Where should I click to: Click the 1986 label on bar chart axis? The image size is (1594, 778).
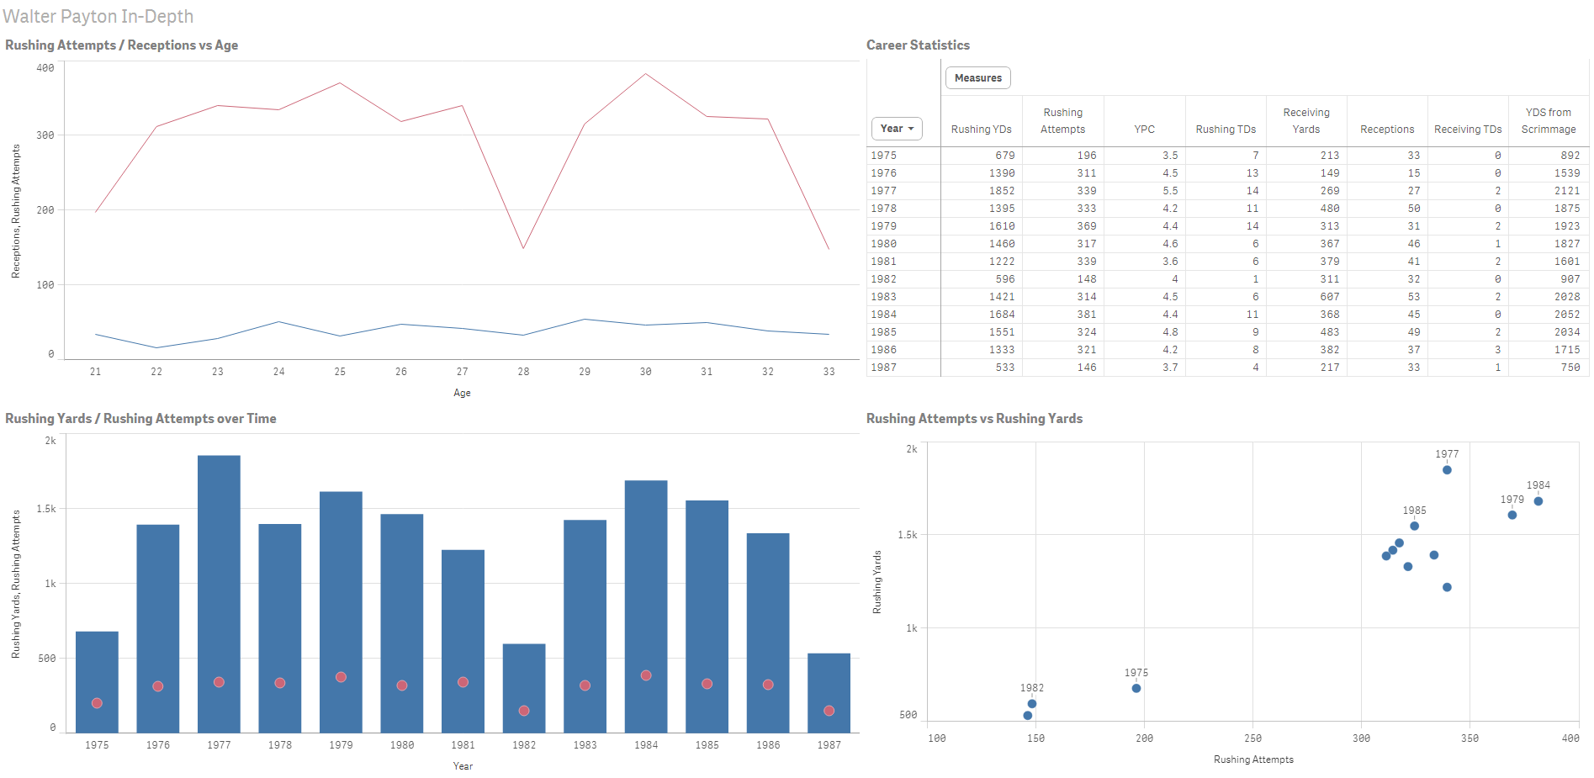pos(768,745)
